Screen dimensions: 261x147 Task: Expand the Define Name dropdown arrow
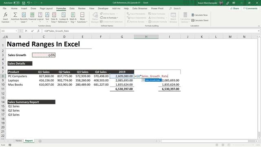117,14
